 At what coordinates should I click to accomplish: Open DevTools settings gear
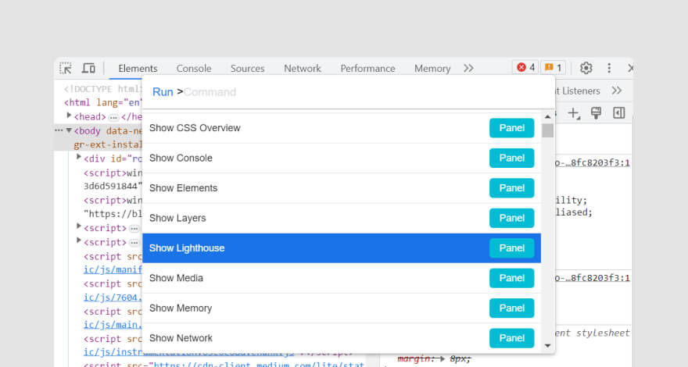tap(586, 68)
